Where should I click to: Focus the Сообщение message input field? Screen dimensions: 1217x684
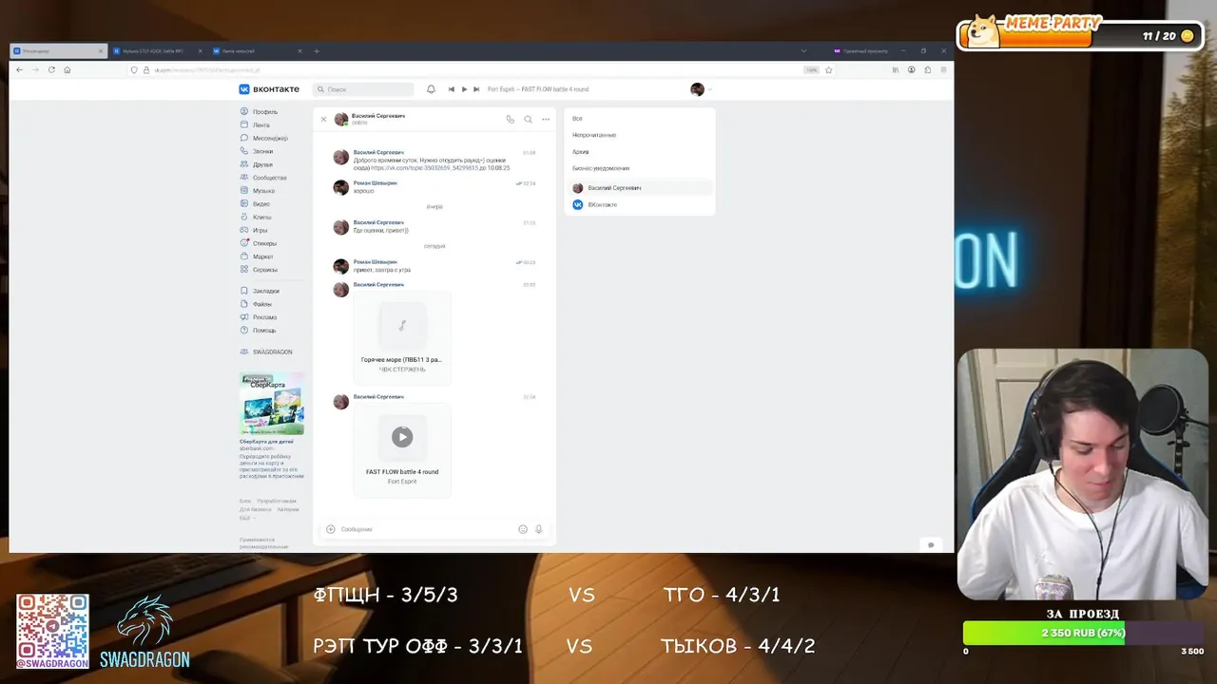tap(426, 529)
